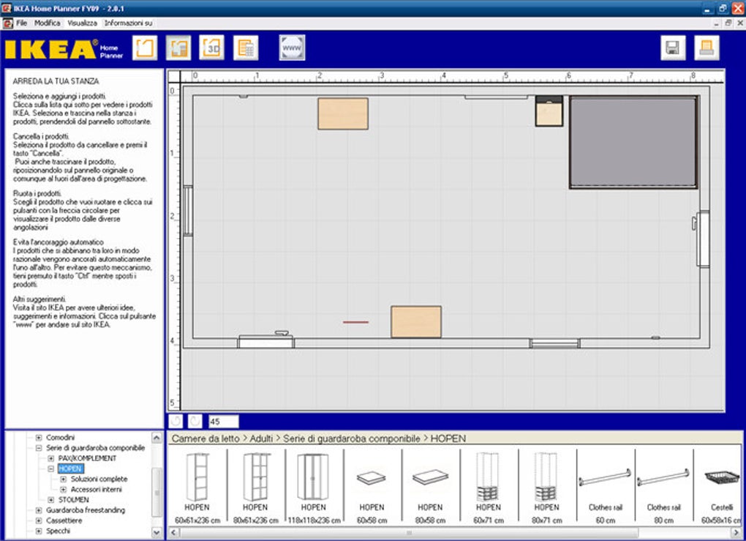Expand the Cassettiere tree node
Screen dimensions: 746x541
pyautogui.click(x=39, y=521)
